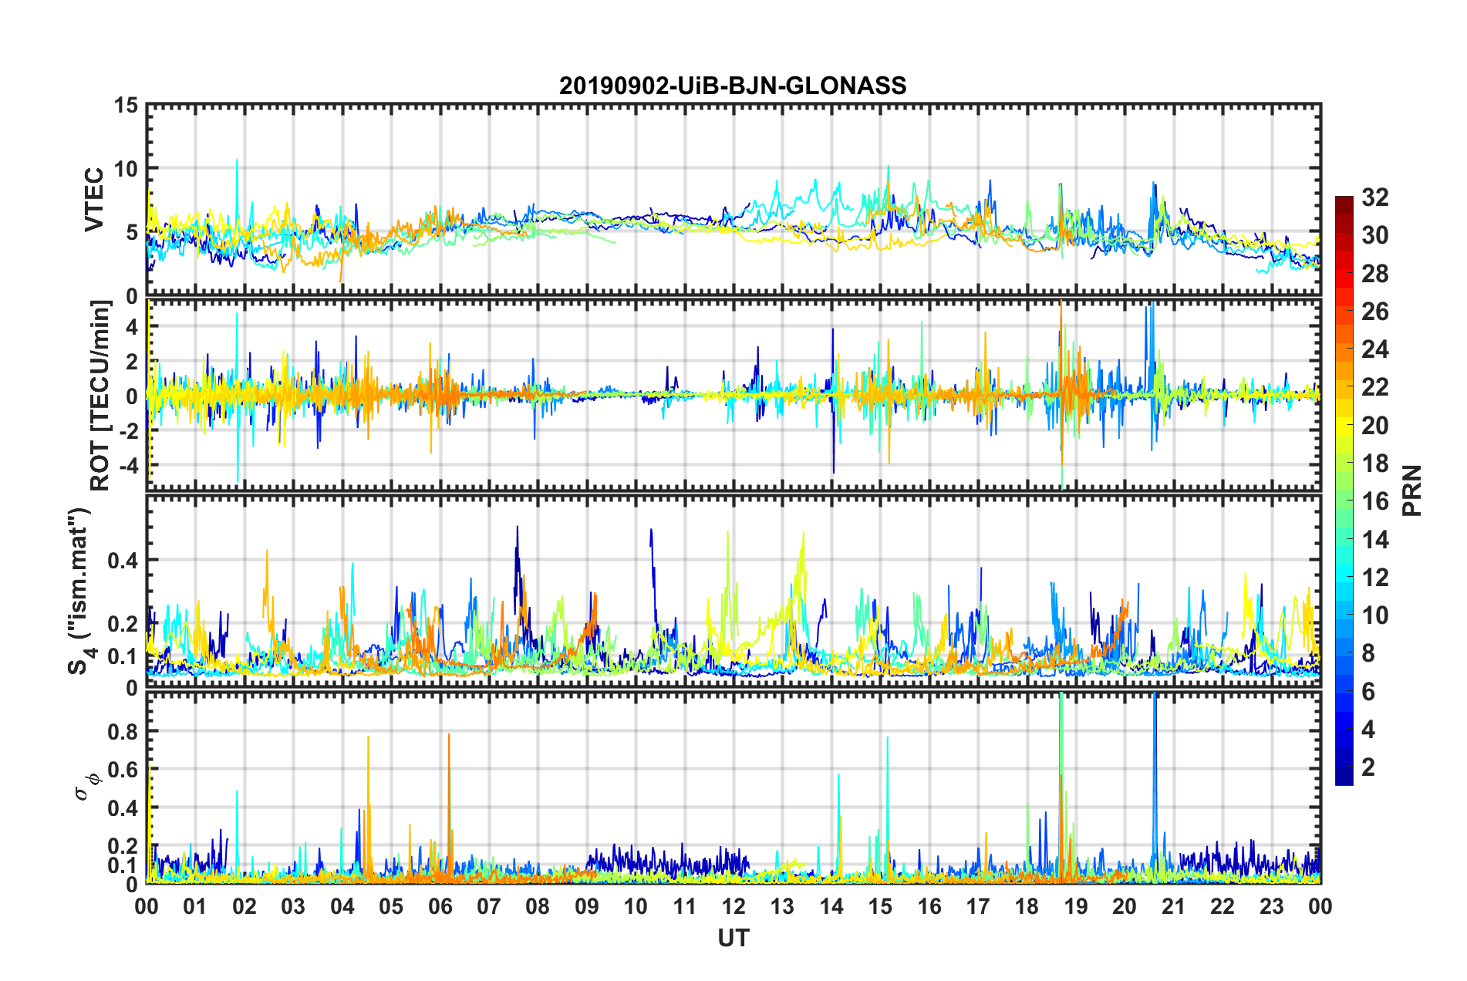The image size is (1467, 981).
Task: Select the ROT [TECU/min] y-axis label
Action: click(x=99, y=395)
